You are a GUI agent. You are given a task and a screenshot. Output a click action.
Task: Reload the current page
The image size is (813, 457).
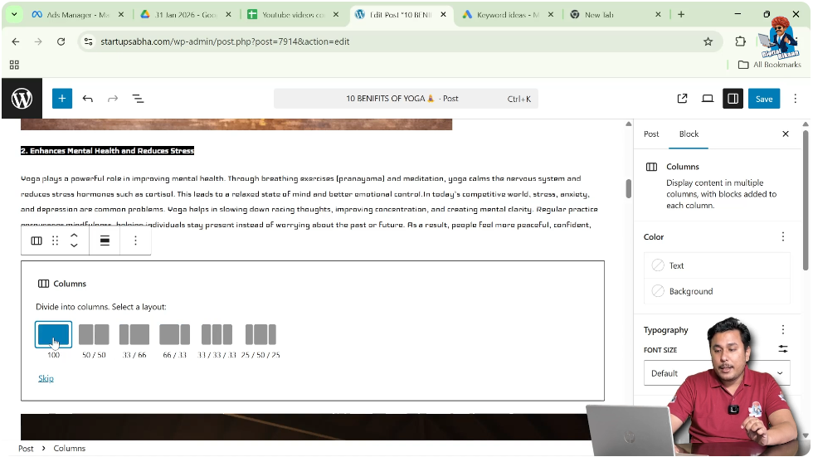click(x=61, y=41)
